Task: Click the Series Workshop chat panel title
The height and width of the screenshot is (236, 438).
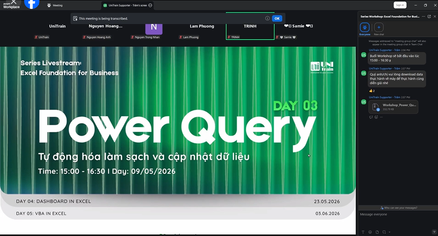Action: click(x=390, y=16)
